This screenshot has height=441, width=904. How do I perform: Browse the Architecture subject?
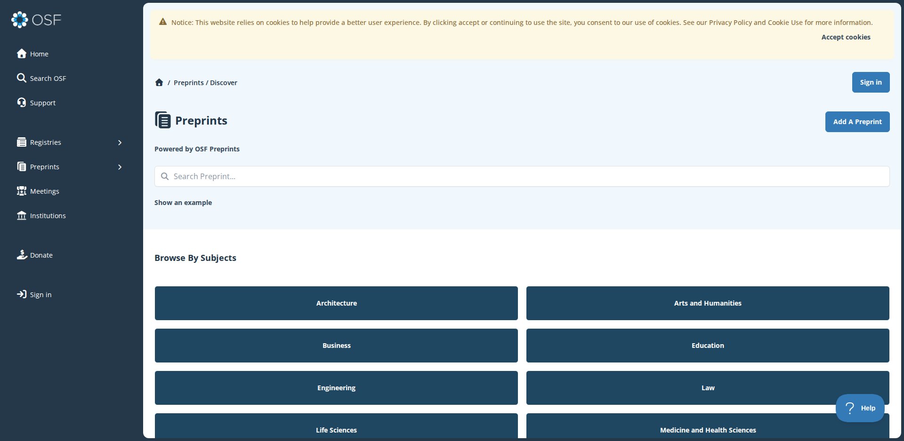(x=336, y=303)
